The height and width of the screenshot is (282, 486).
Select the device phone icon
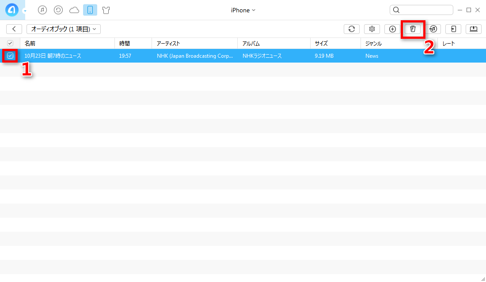(x=90, y=10)
